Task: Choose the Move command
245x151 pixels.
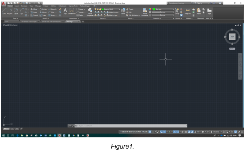Action: pyautogui.click(x=34, y=9)
